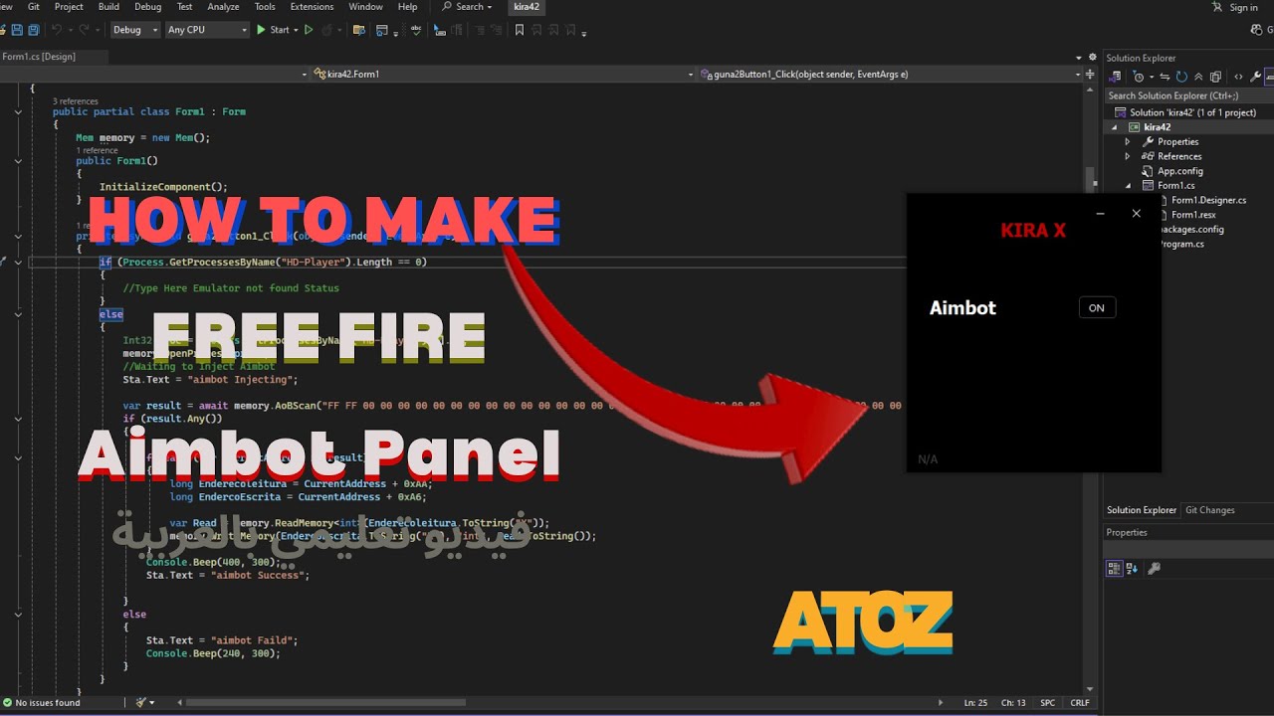Open the Extensions menu

click(312, 7)
